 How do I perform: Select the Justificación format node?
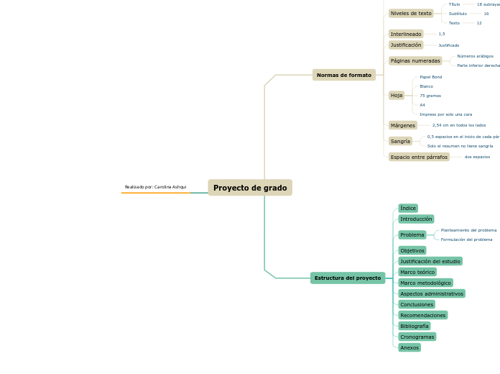(x=406, y=45)
